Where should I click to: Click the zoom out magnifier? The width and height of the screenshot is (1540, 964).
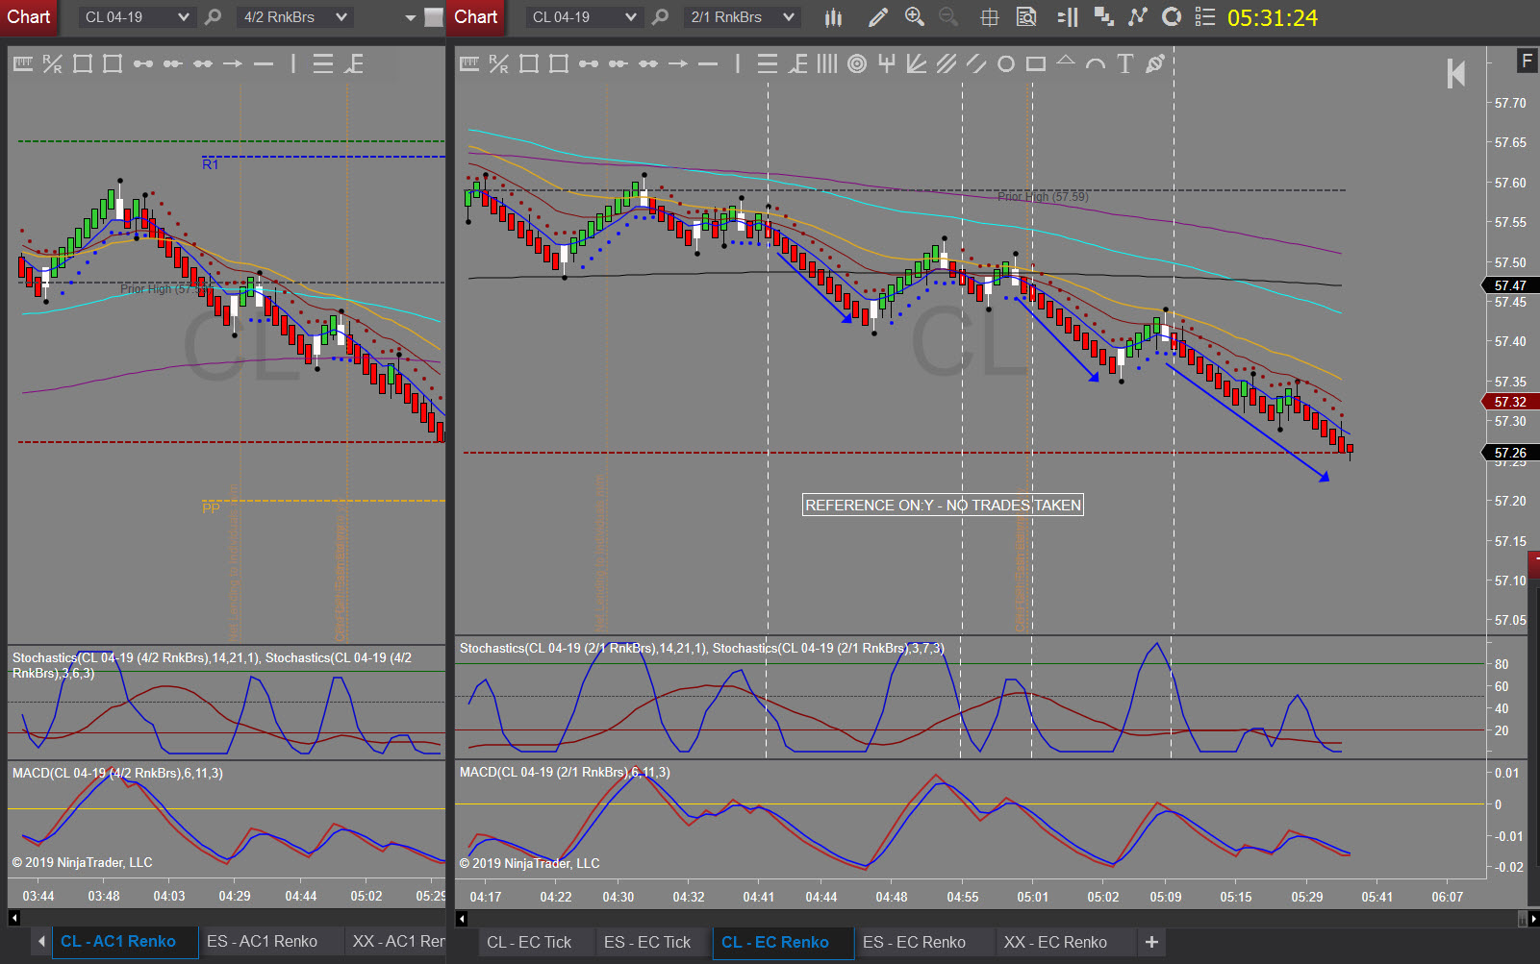tap(948, 17)
